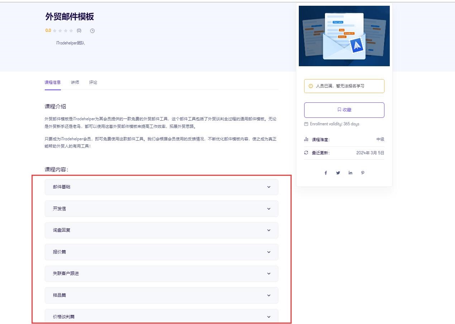Image resolution: width=455 pixels, height=324 pixels.
Task: Expand the 询盘回复 section chevron
Action: coord(269,230)
